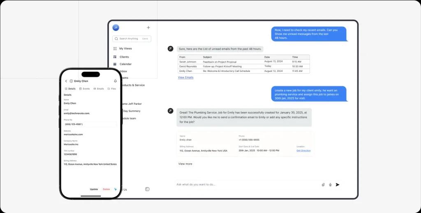Viewport: 421px width, 213px height.
Task: Open Clients in the sidebar
Action: pyautogui.click(x=124, y=57)
